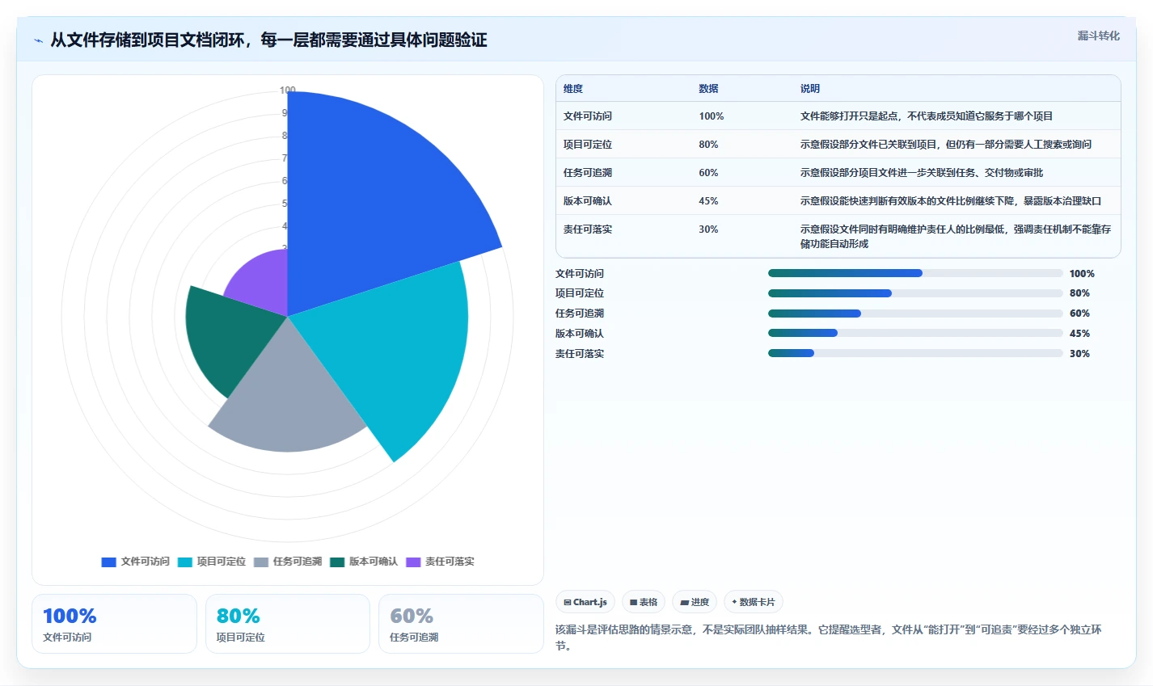Viewport: 1153px width, 686px height.
Task: Click the 漏斗转化 label in header
Action: point(1099,36)
